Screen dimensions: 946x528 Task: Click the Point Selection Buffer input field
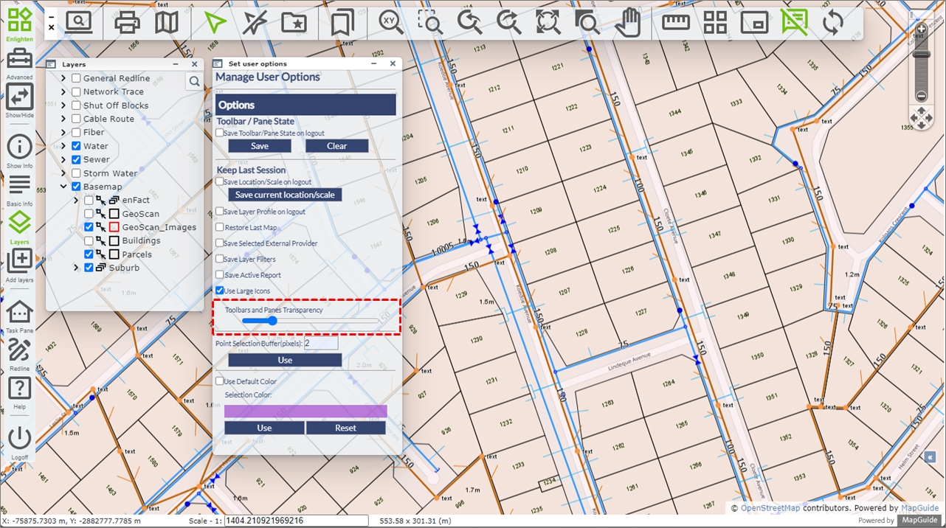321,344
